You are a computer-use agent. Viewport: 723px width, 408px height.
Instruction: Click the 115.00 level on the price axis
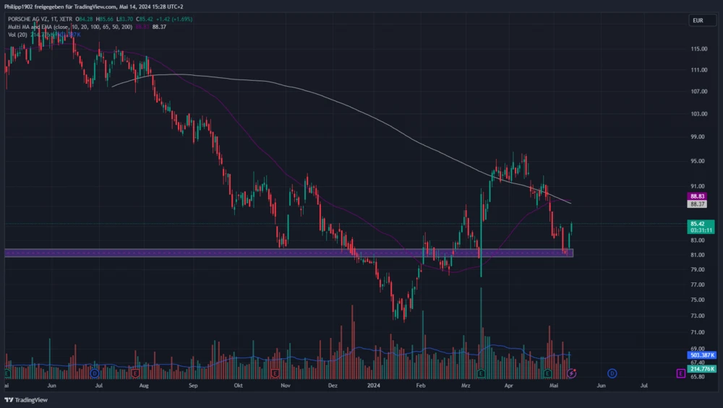pyautogui.click(x=698, y=49)
